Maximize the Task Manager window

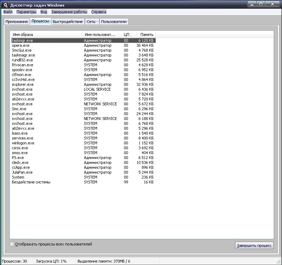[261, 4]
